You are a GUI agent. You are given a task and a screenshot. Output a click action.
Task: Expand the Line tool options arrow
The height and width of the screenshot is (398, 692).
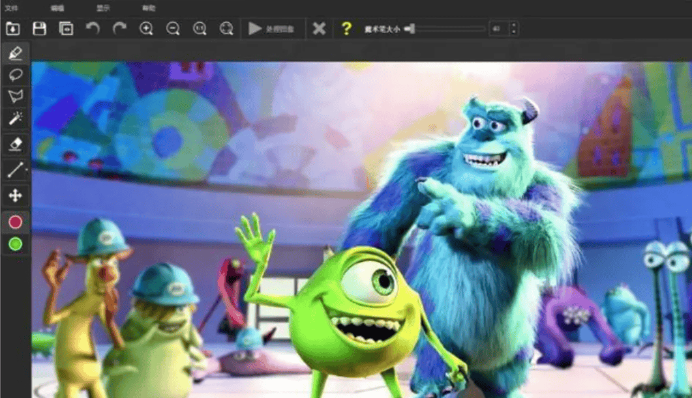pos(27,170)
